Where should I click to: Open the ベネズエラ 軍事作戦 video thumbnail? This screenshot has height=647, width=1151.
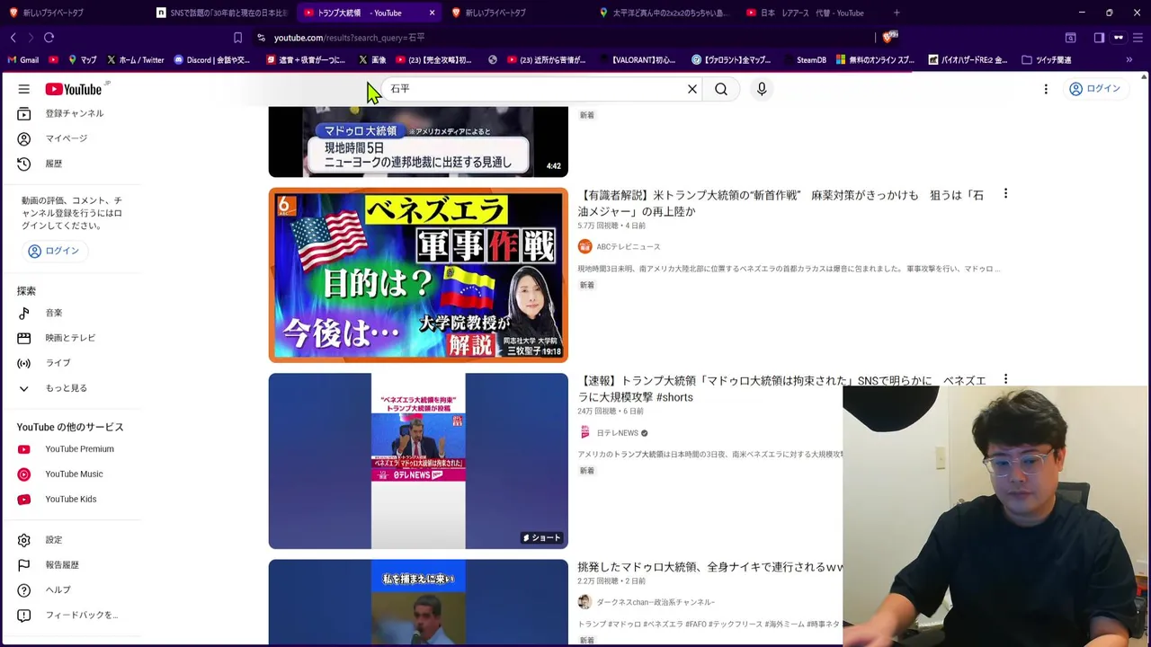[x=418, y=275]
